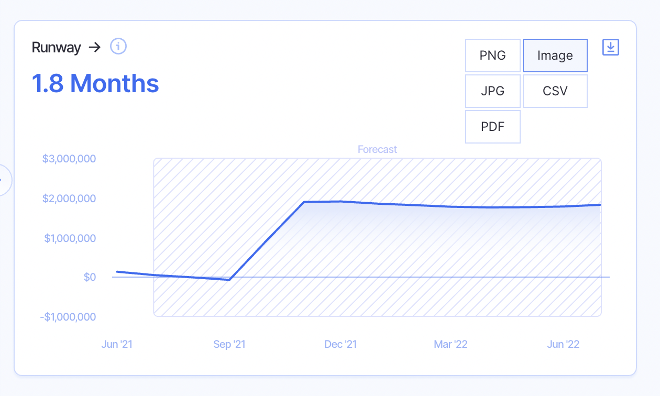660x396 pixels.
Task: Click the -$1,000,000 y-axis label
Action: tap(68, 317)
